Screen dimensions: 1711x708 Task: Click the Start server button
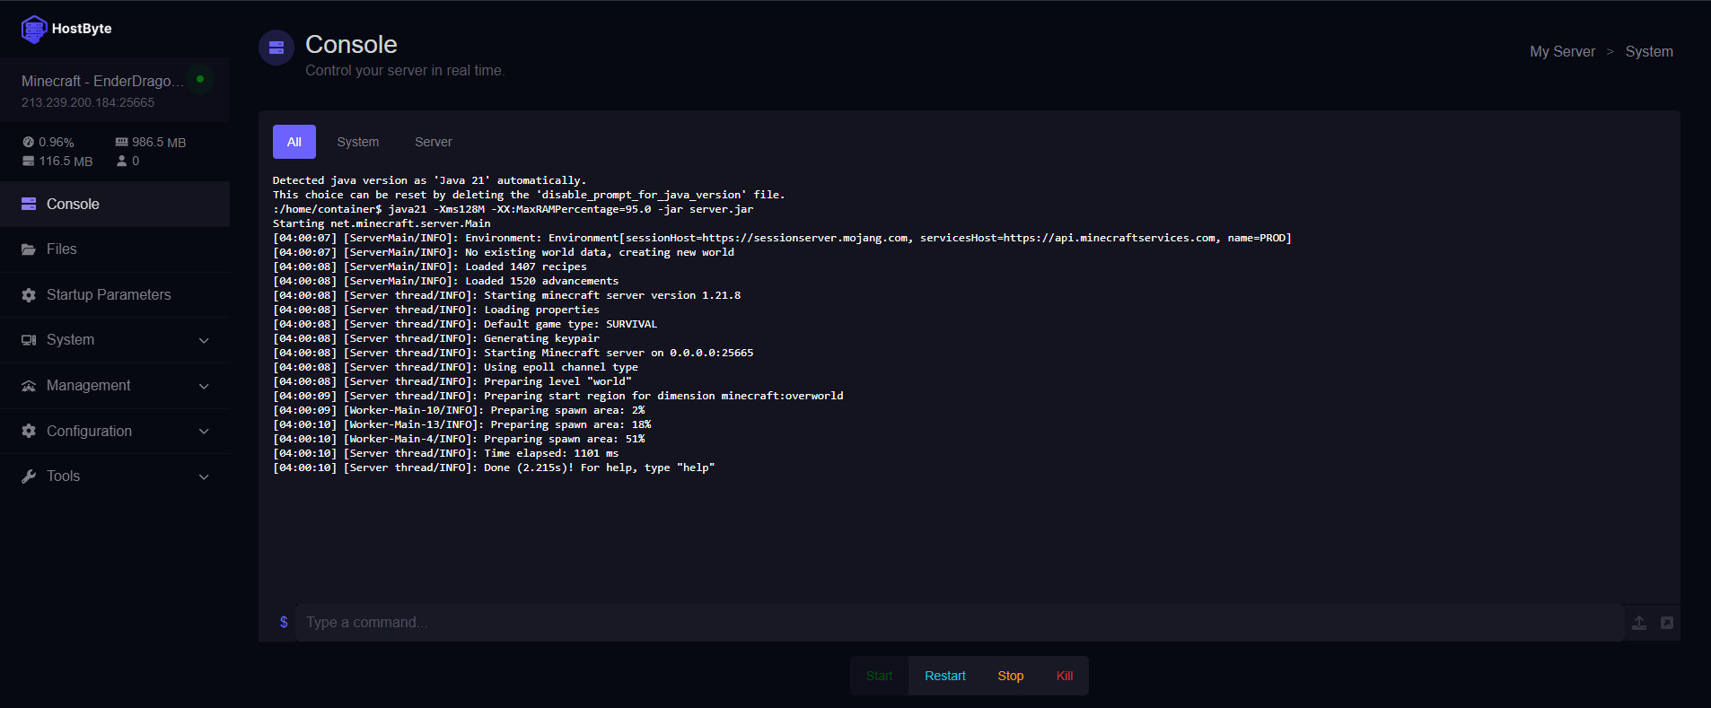[880, 676]
